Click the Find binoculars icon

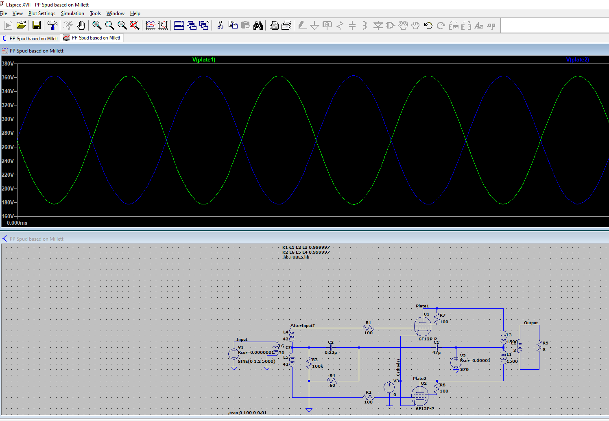coord(258,25)
